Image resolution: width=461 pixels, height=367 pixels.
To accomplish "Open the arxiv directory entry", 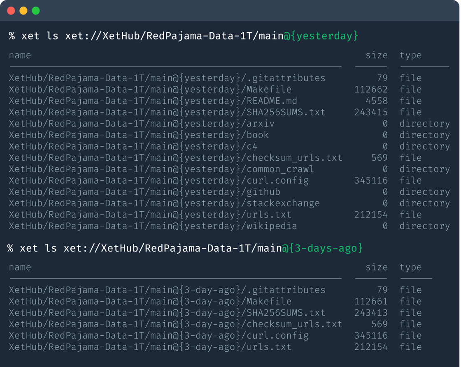I will tap(156, 123).
